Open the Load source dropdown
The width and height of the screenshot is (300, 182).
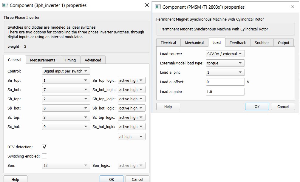[x=225, y=54]
